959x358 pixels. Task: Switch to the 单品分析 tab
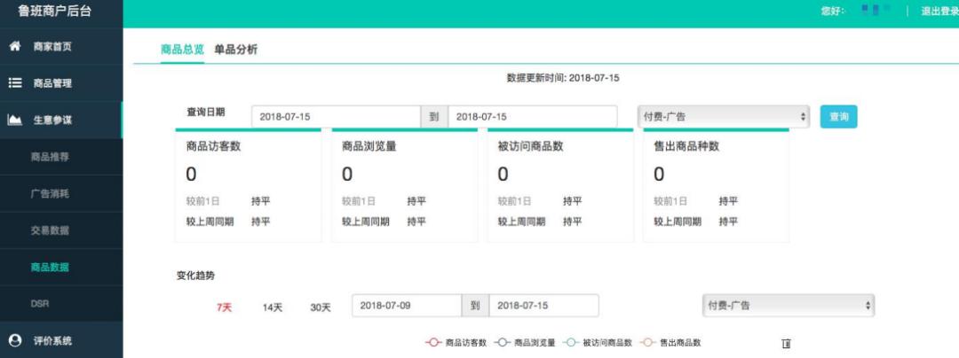[235, 50]
